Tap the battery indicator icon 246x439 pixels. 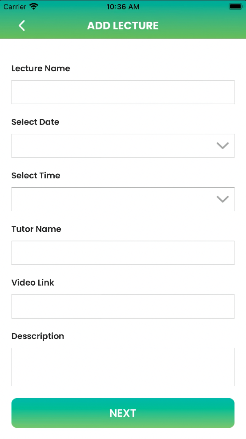tap(236, 6)
